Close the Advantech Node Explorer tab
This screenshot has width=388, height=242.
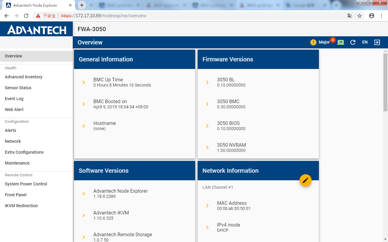coord(70,5)
